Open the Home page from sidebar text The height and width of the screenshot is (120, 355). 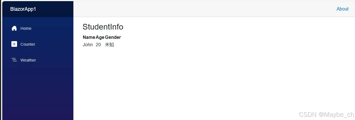pos(26,28)
